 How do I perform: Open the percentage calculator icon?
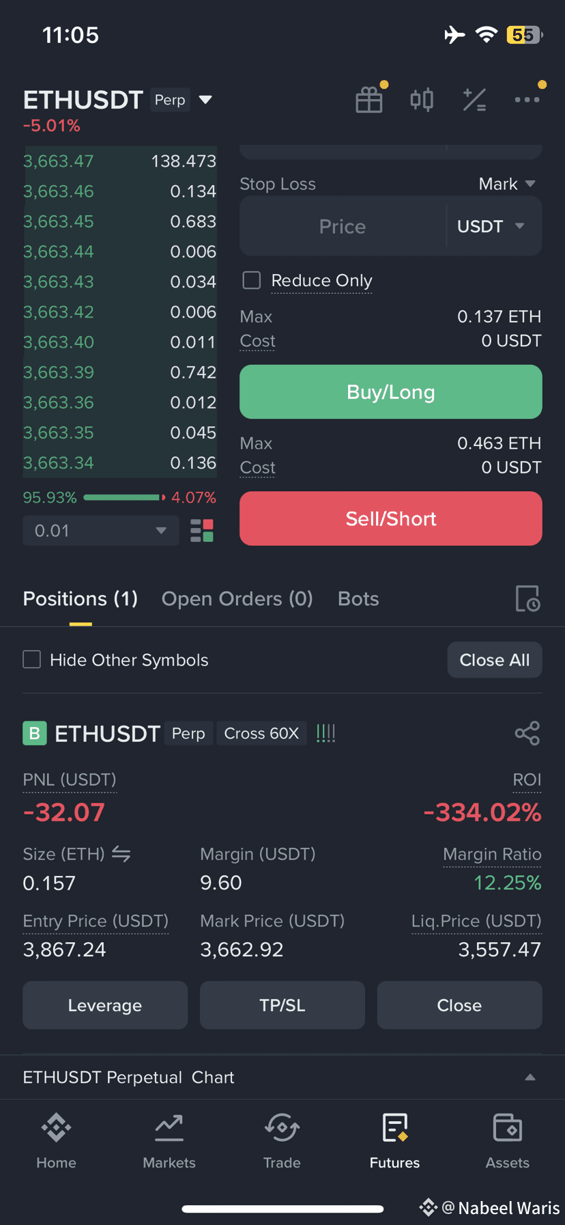[474, 100]
